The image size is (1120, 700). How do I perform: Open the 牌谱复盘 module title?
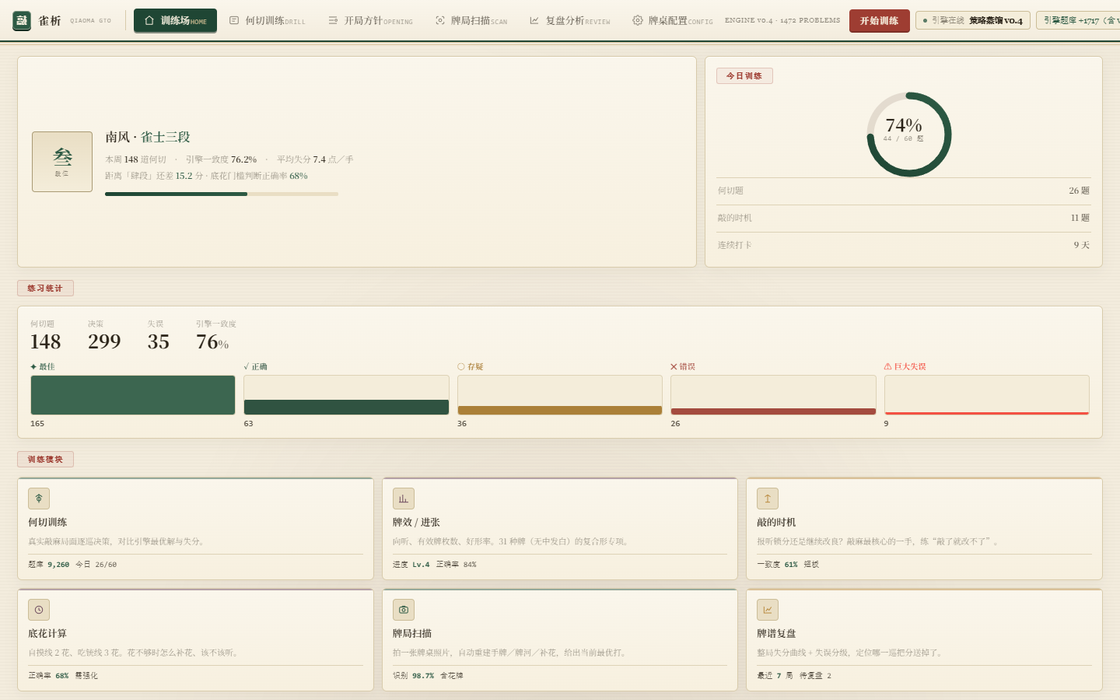[776, 634]
